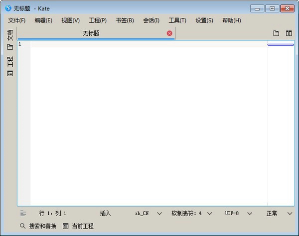The image size is (299, 236).
Task: Toggle 插入 mode in status bar
Action: point(105,213)
